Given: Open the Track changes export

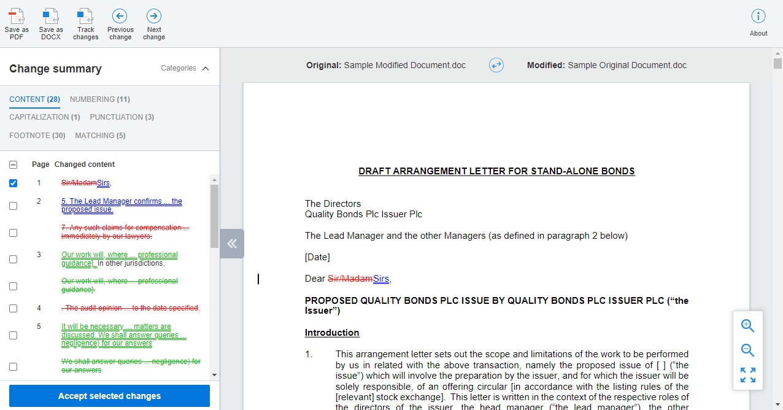Looking at the screenshot, I should click(85, 24).
